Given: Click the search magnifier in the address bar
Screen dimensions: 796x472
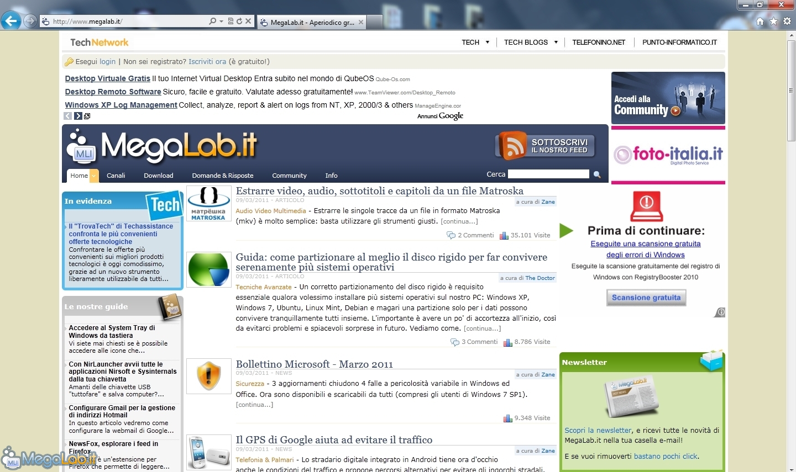Looking at the screenshot, I should 213,22.
